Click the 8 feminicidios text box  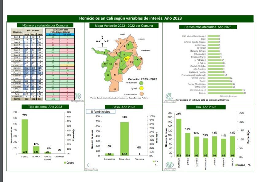tap(101, 111)
